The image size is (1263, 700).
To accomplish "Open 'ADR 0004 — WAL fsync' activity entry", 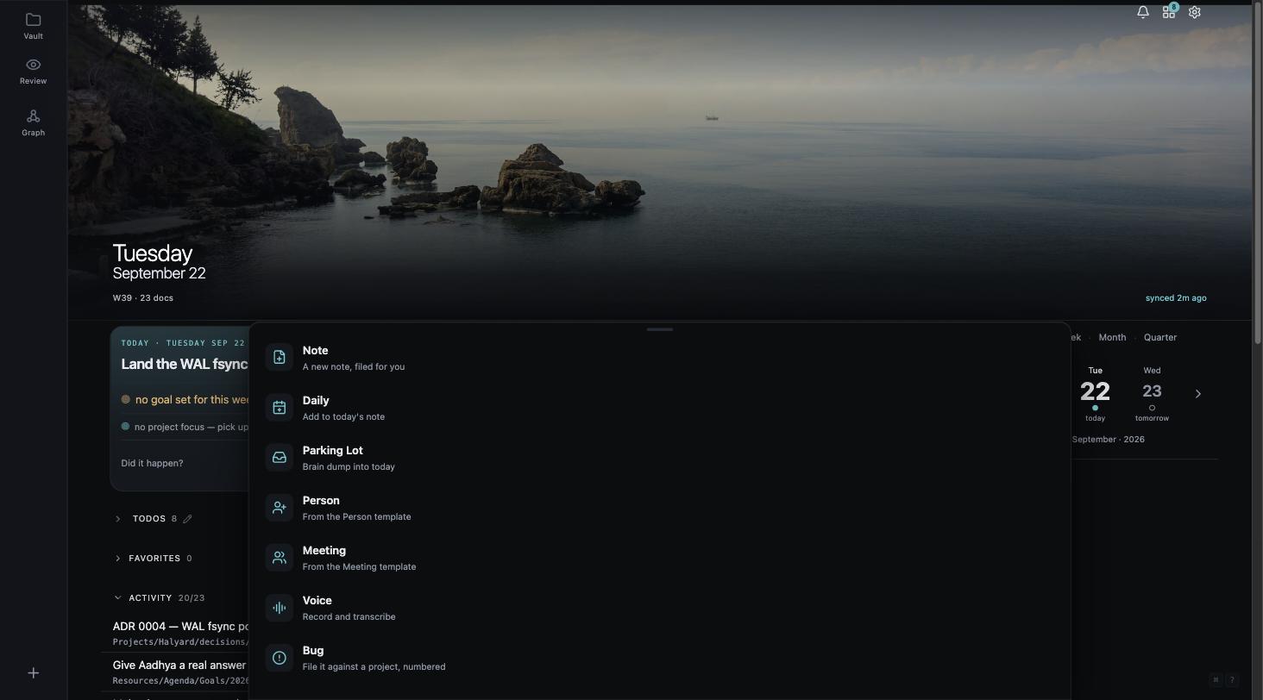I will (x=180, y=633).
